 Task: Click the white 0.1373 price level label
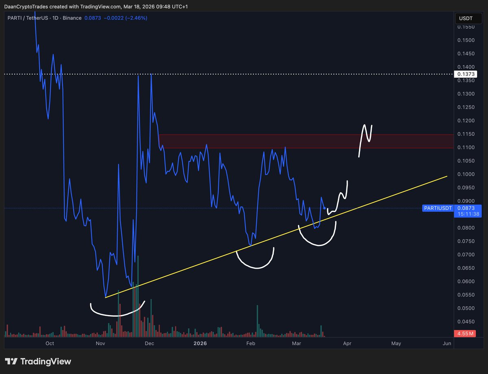(x=465, y=74)
